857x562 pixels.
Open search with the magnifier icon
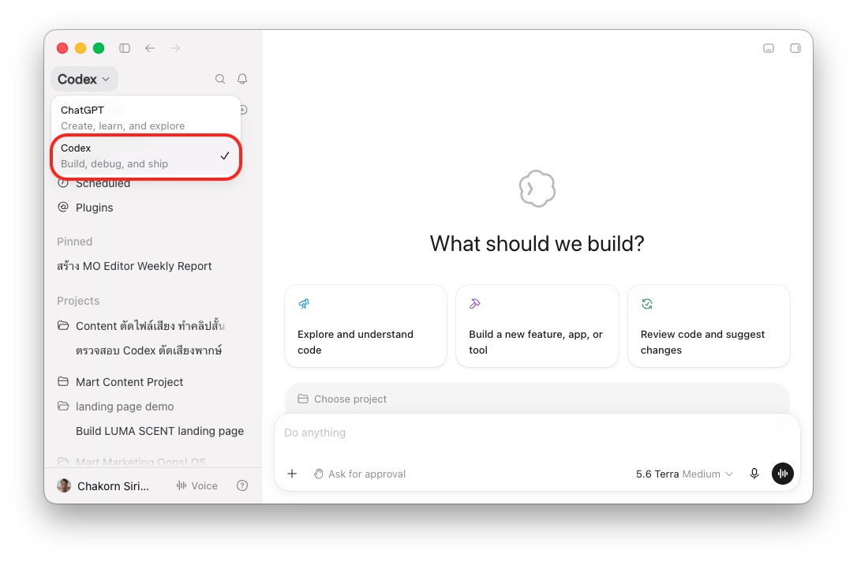219,79
